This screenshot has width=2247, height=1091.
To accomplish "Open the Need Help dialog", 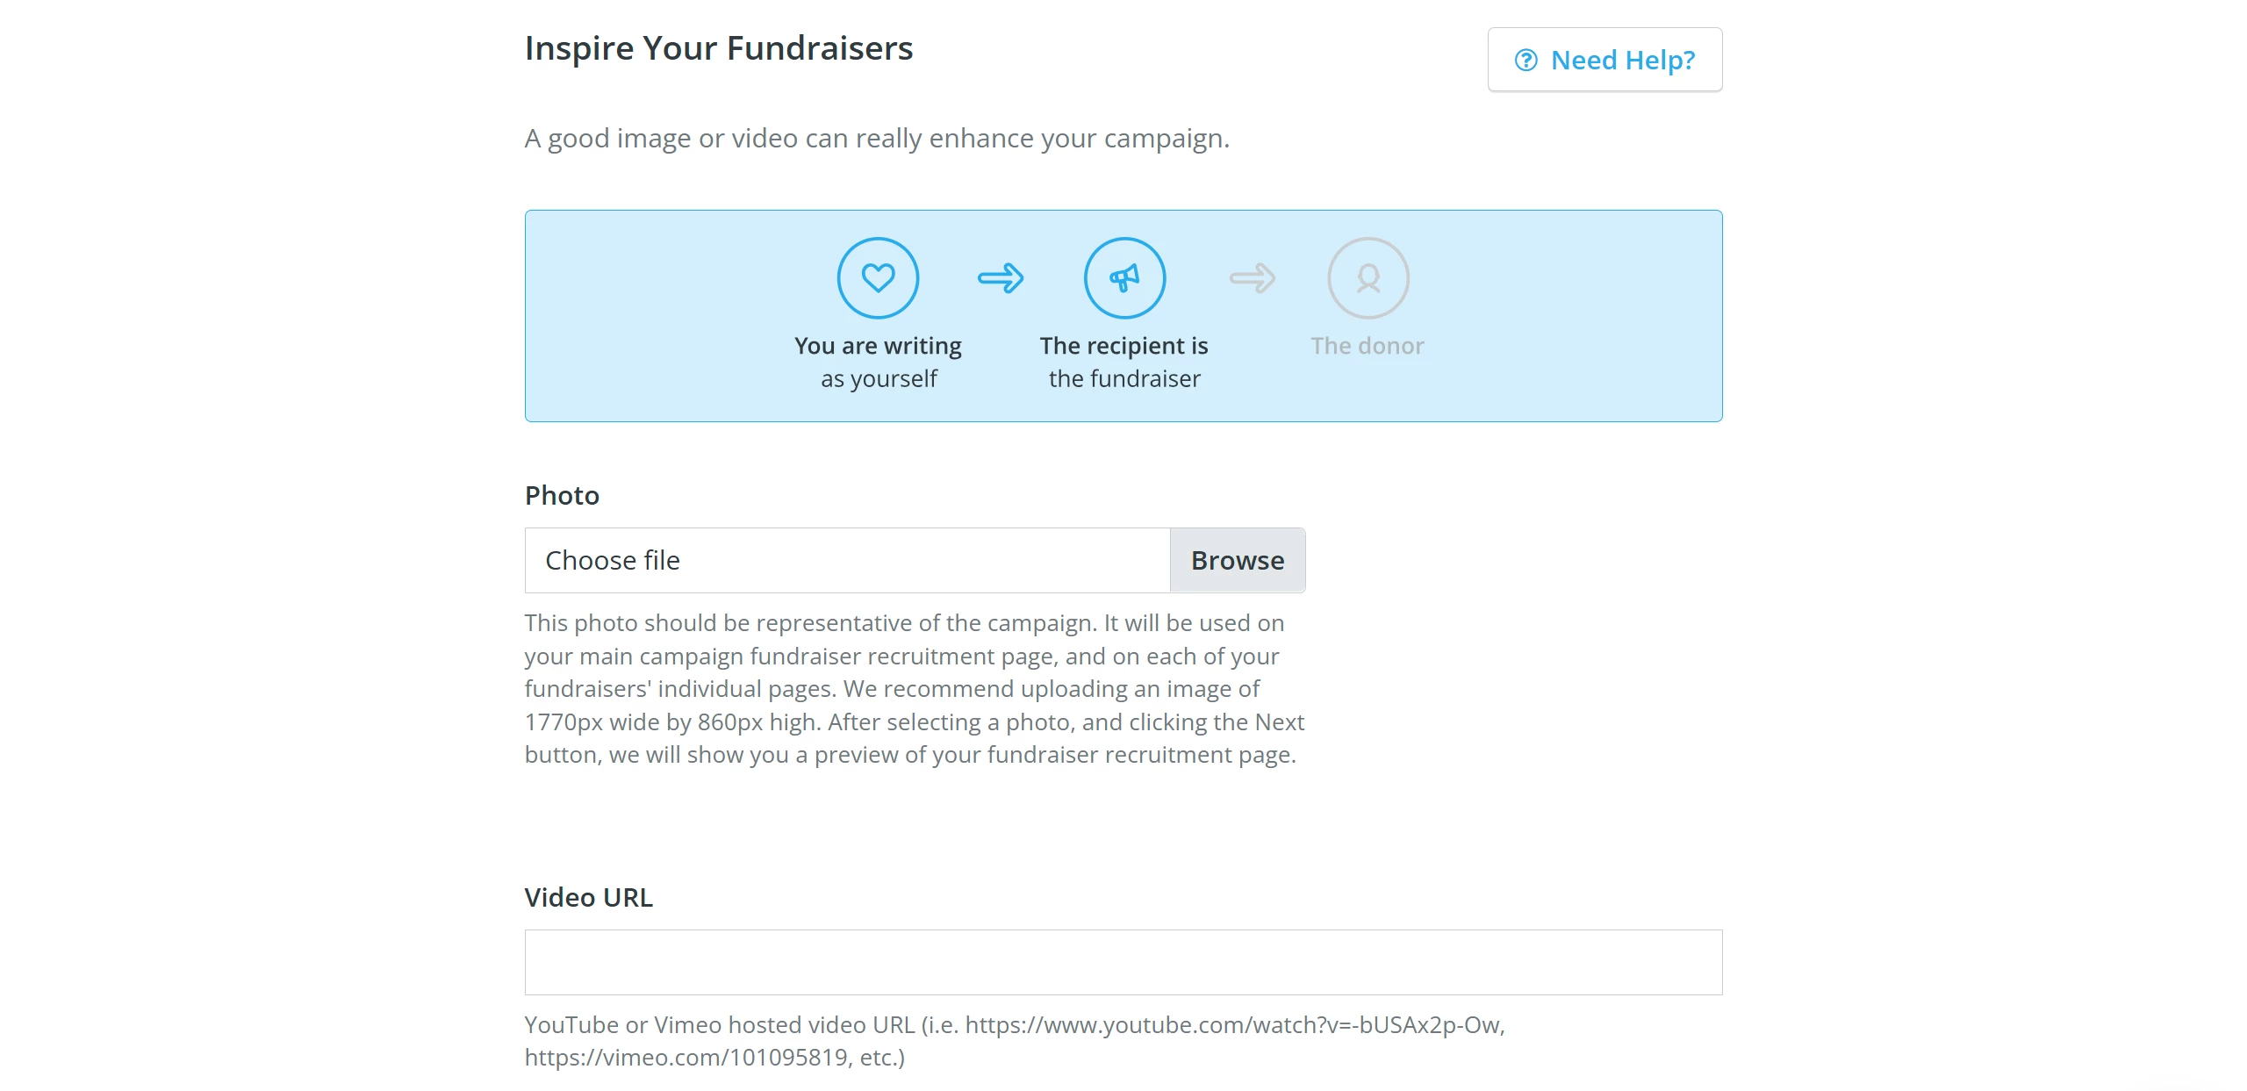I will click(1604, 59).
